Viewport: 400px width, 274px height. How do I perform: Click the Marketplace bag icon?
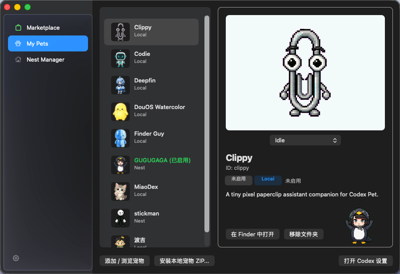[18, 27]
